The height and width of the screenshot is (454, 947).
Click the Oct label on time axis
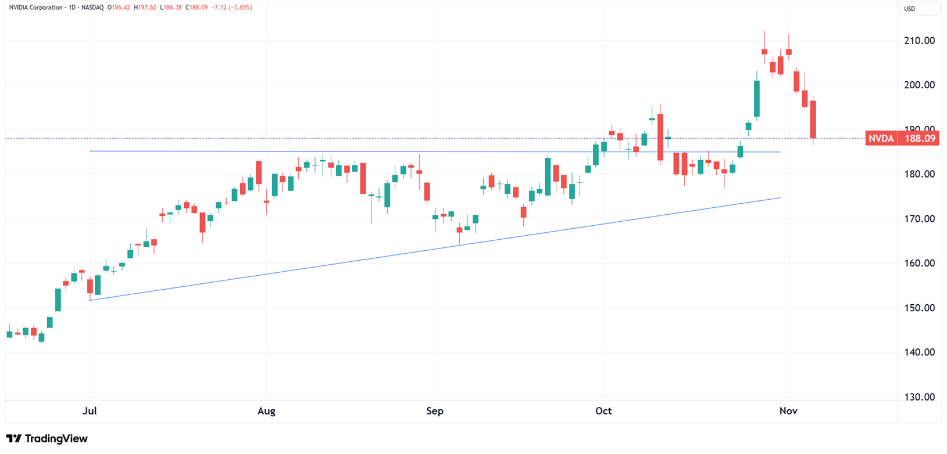pos(603,411)
